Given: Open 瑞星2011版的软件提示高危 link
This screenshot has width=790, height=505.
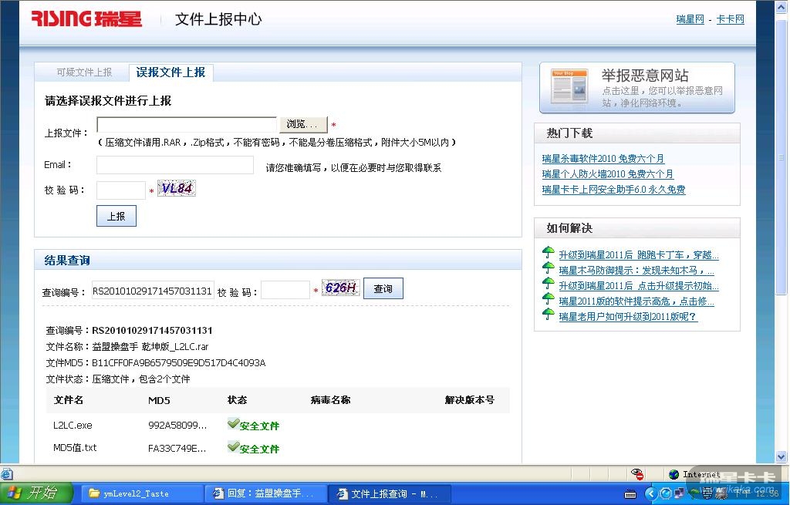Looking at the screenshot, I should 636,301.
